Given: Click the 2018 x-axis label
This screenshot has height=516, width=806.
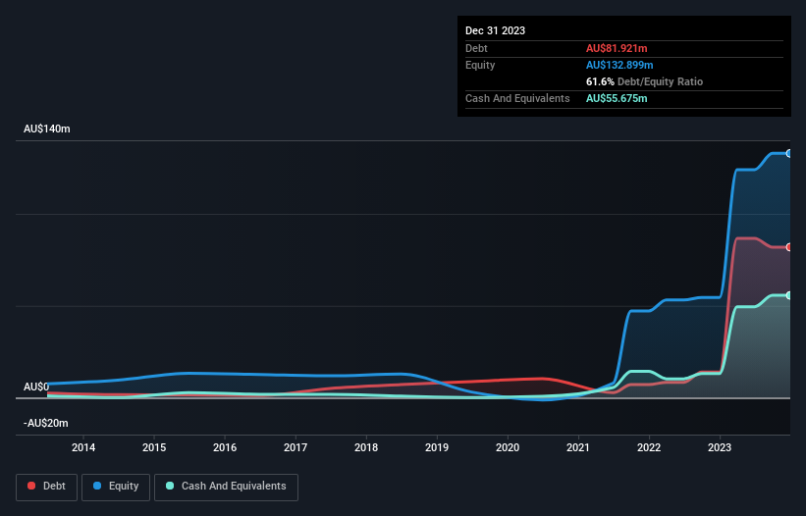Looking at the screenshot, I should (366, 447).
